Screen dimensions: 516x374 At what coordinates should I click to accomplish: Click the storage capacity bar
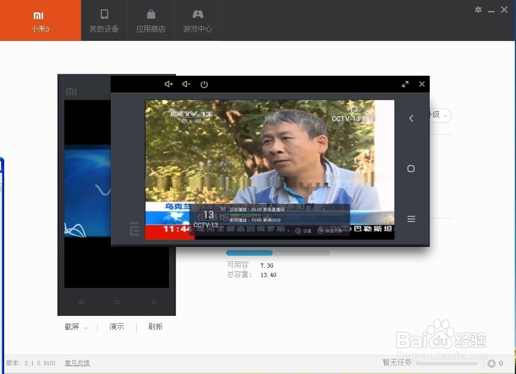(x=277, y=253)
